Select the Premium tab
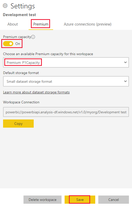Viewport: 132px width, 206px height. [x=41, y=24]
